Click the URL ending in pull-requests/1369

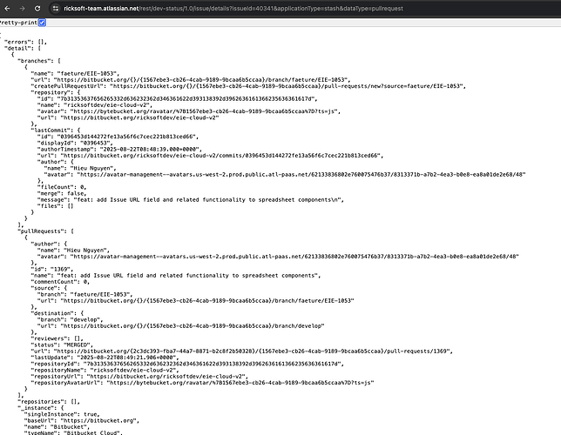pyautogui.click(x=241, y=351)
